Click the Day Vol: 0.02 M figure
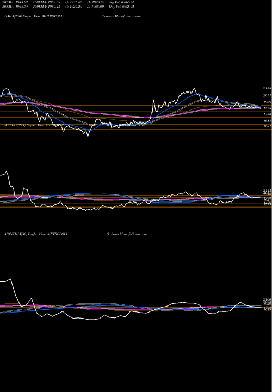The image size is (272, 392). pyautogui.click(x=121, y=7)
